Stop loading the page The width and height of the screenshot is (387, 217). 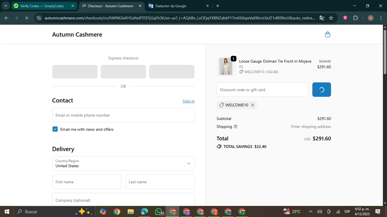coord(27,18)
